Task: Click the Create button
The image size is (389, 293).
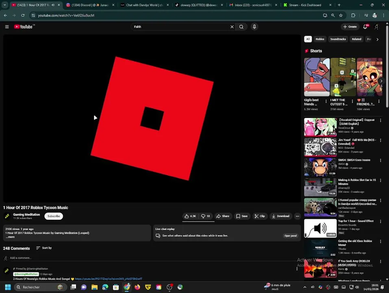Action: (x=350, y=26)
